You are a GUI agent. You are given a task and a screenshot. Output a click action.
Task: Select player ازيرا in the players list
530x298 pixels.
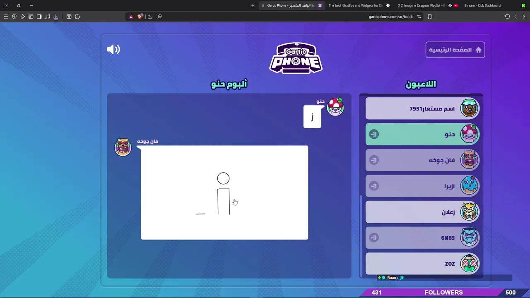pyautogui.click(x=422, y=186)
